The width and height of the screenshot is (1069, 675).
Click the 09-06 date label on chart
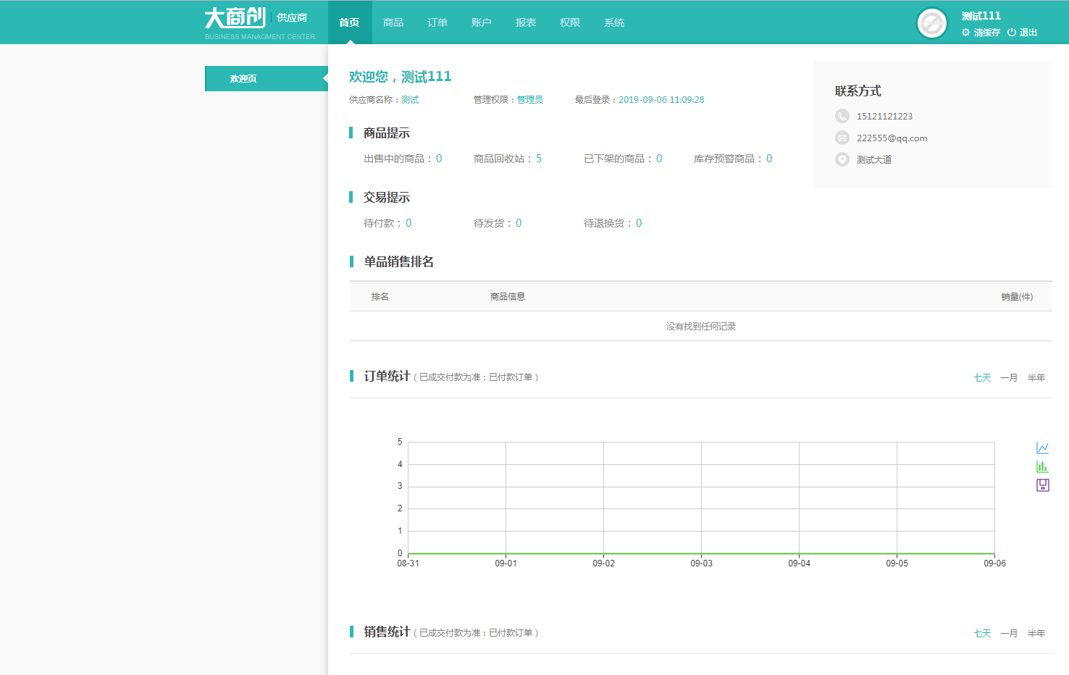coord(994,563)
